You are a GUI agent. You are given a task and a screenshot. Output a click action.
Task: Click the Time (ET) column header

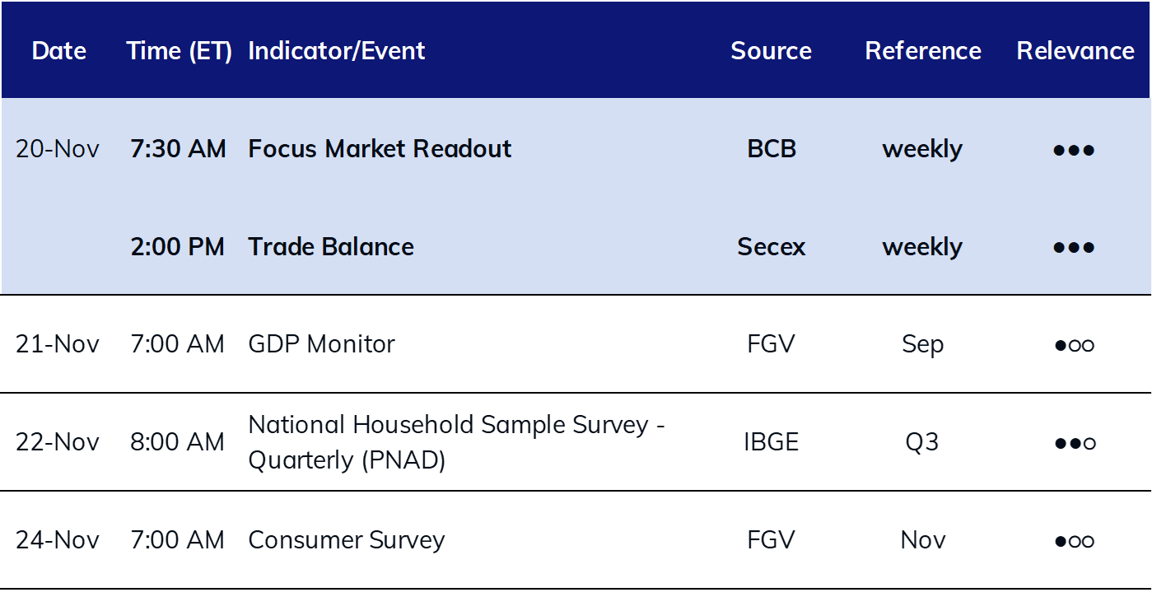179,51
